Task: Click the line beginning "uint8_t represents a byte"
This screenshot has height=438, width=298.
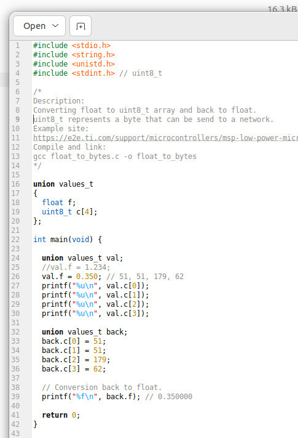Action: click(153, 120)
